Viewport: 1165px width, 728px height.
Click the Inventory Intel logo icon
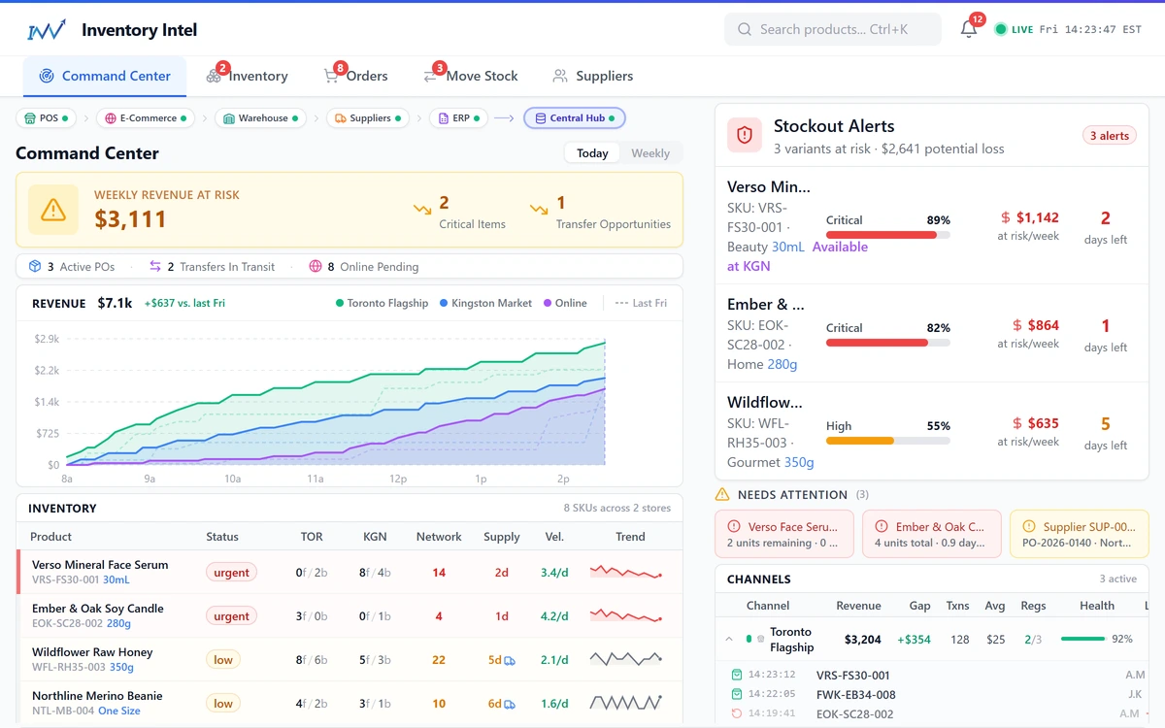47,30
